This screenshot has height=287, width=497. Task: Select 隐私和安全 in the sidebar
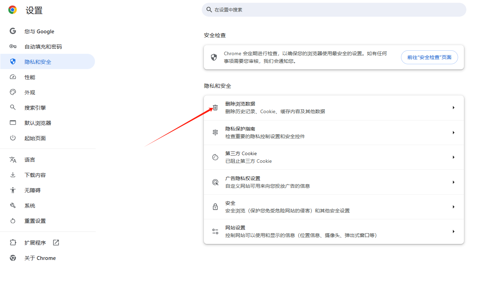coord(47,62)
